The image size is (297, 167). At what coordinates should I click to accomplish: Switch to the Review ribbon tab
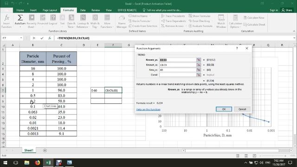pos(96,10)
